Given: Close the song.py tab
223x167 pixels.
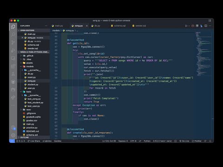Looking at the screenshot, I should [x=87, y=26].
